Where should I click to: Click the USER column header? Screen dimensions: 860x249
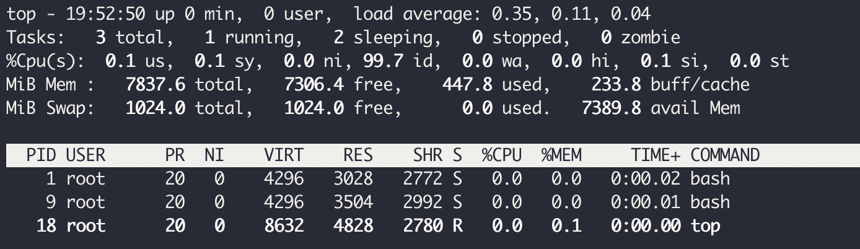86,155
